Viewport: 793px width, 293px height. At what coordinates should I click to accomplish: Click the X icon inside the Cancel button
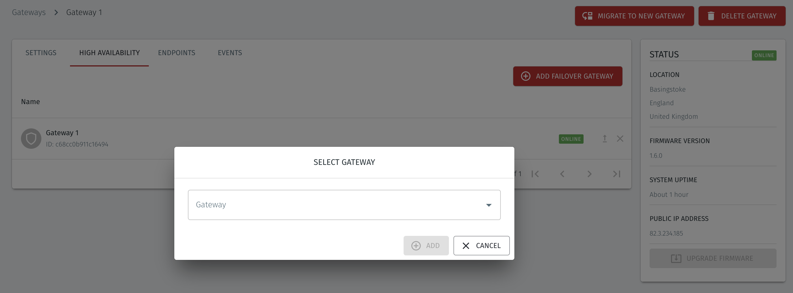[466, 245]
